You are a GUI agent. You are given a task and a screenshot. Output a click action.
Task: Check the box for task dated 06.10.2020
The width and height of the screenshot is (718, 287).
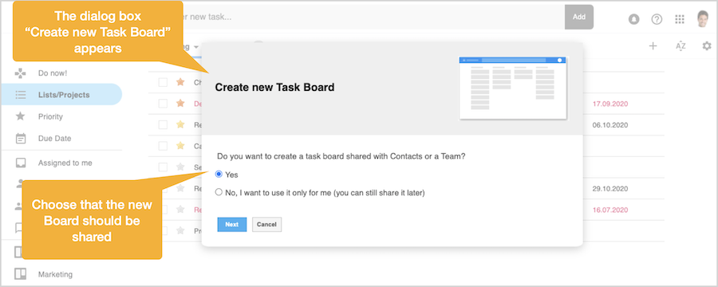click(x=163, y=124)
